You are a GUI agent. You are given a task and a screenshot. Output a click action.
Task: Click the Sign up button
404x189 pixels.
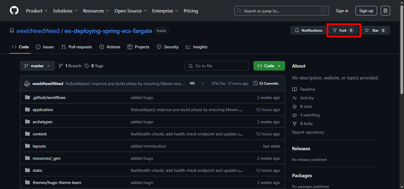(366, 11)
